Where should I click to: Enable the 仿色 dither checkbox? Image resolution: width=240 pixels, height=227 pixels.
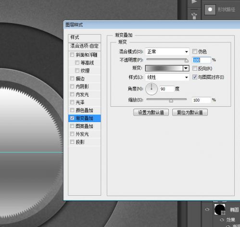pyautogui.click(x=195, y=51)
